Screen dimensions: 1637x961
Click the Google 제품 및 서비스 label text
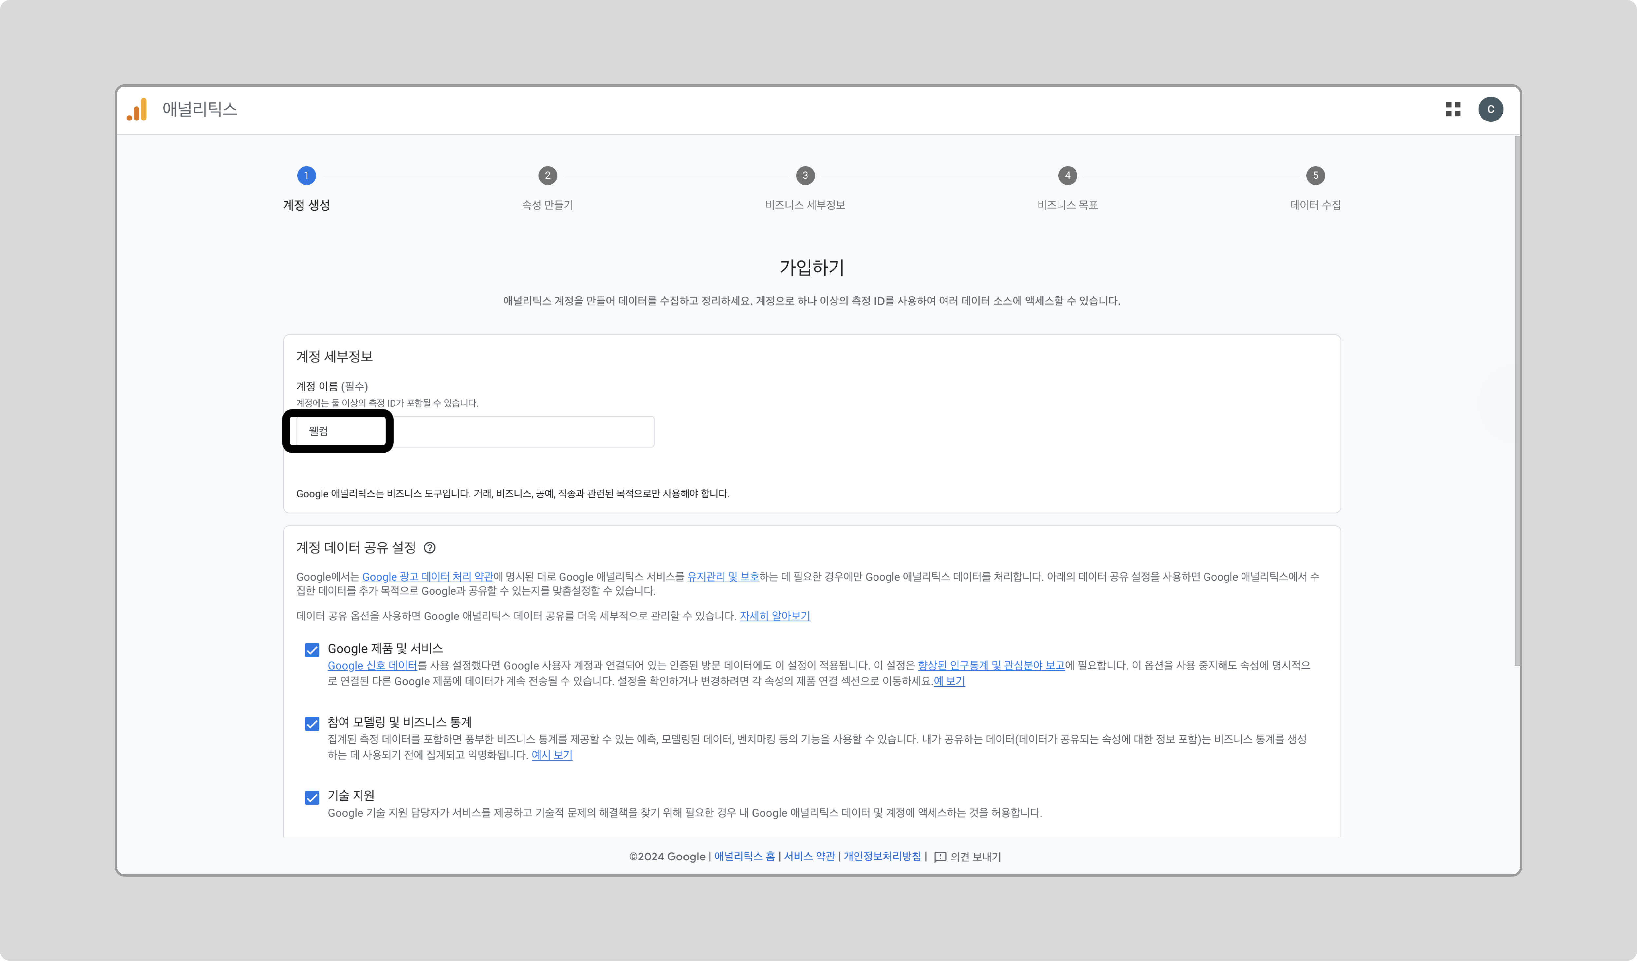point(385,648)
